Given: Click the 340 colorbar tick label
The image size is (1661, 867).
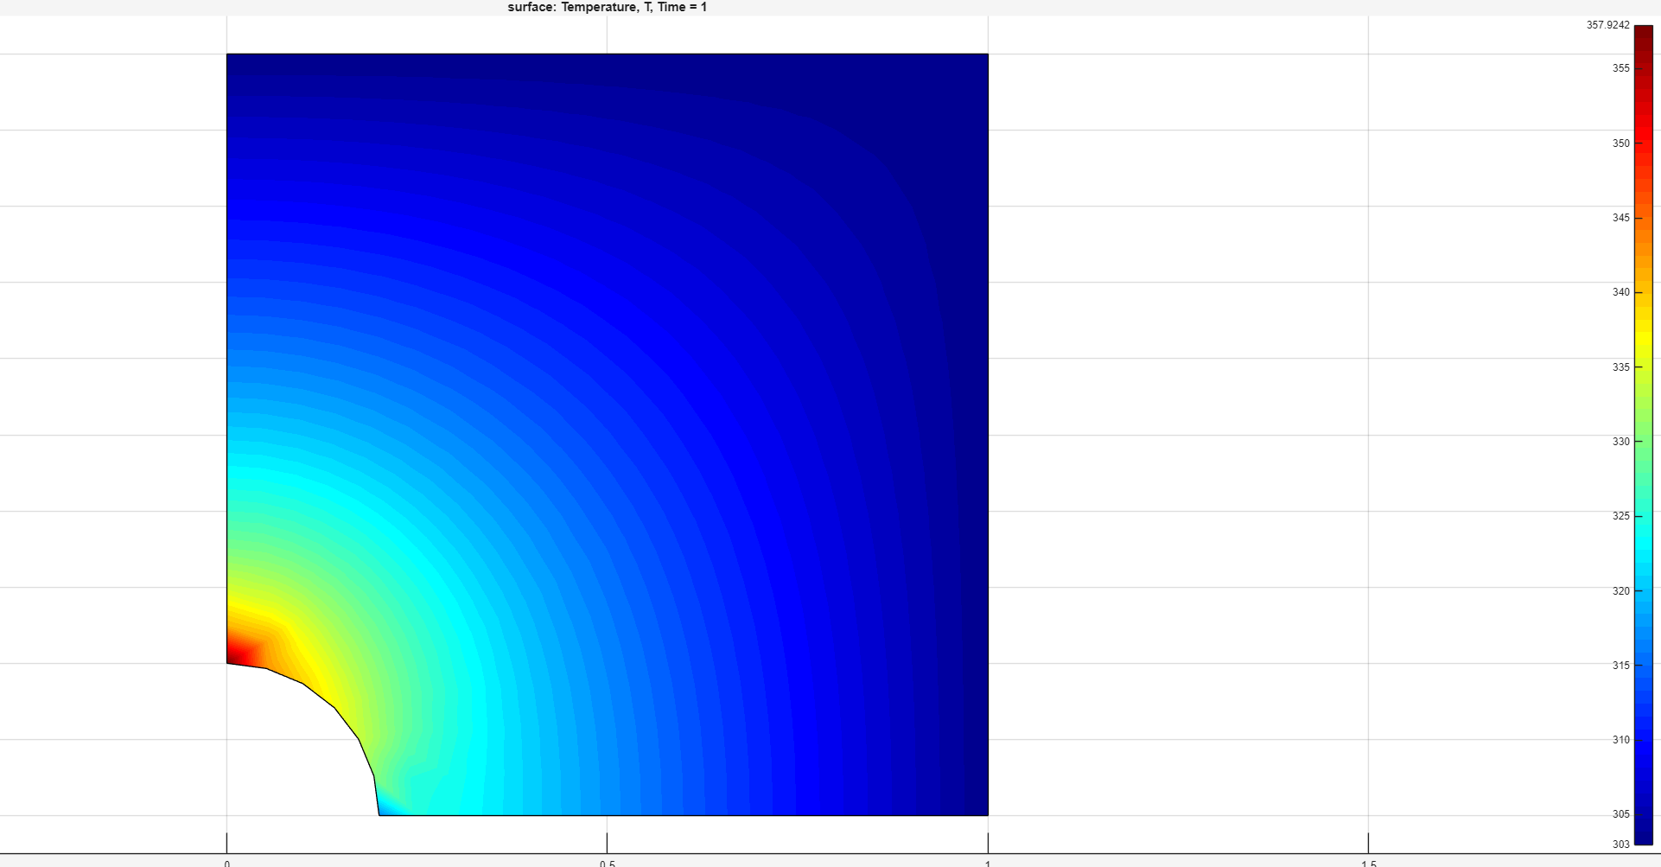Looking at the screenshot, I should coord(1620,292).
